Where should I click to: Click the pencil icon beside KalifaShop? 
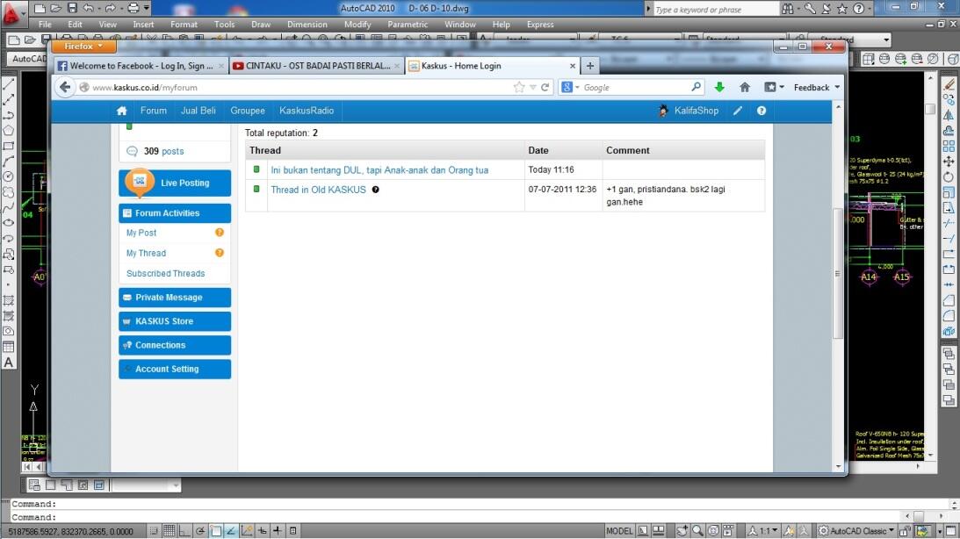[x=738, y=111]
